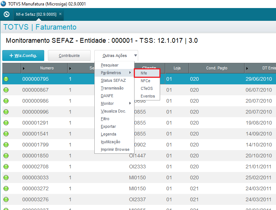Click green status icon for invoice 000003033

pos(6,177)
